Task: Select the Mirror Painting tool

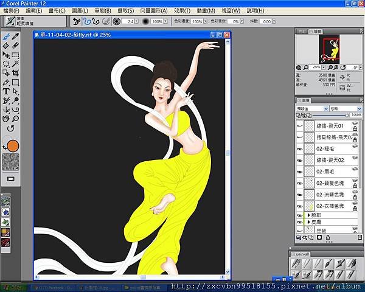Action: tap(6, 109)
